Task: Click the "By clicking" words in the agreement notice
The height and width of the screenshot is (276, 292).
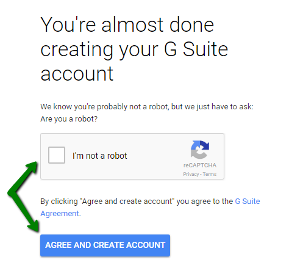Action: coord(59,202)
